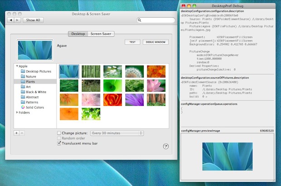This screenshot has width=281, height=186.
Task: Enable the Change picture checkbox
Action: point(59,133)
